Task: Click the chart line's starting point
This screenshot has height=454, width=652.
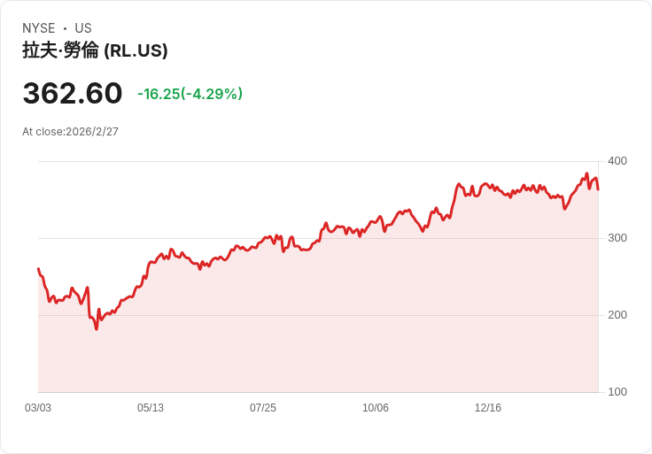Action: click(x=39, y=269)
